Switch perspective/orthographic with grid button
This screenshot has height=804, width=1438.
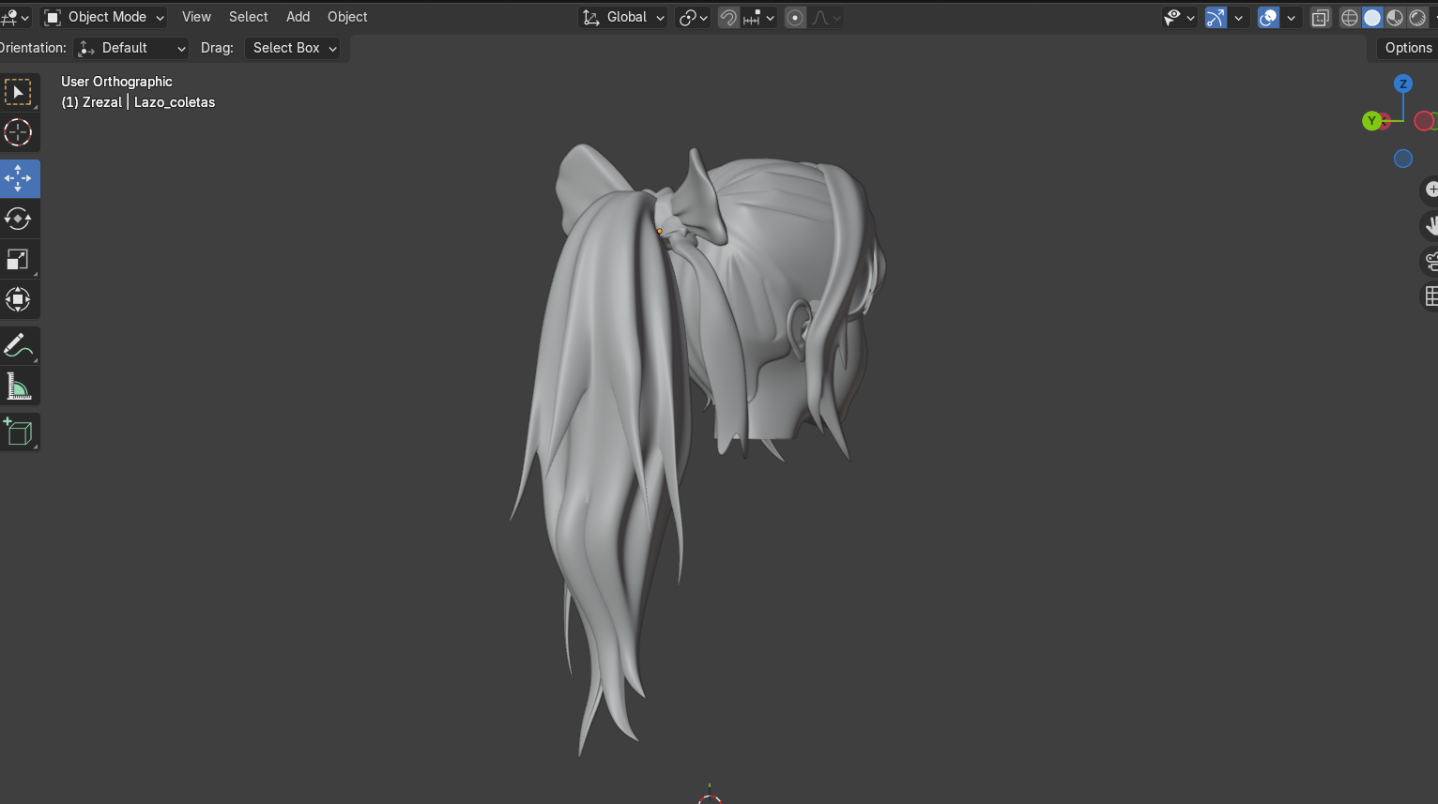1430,296
